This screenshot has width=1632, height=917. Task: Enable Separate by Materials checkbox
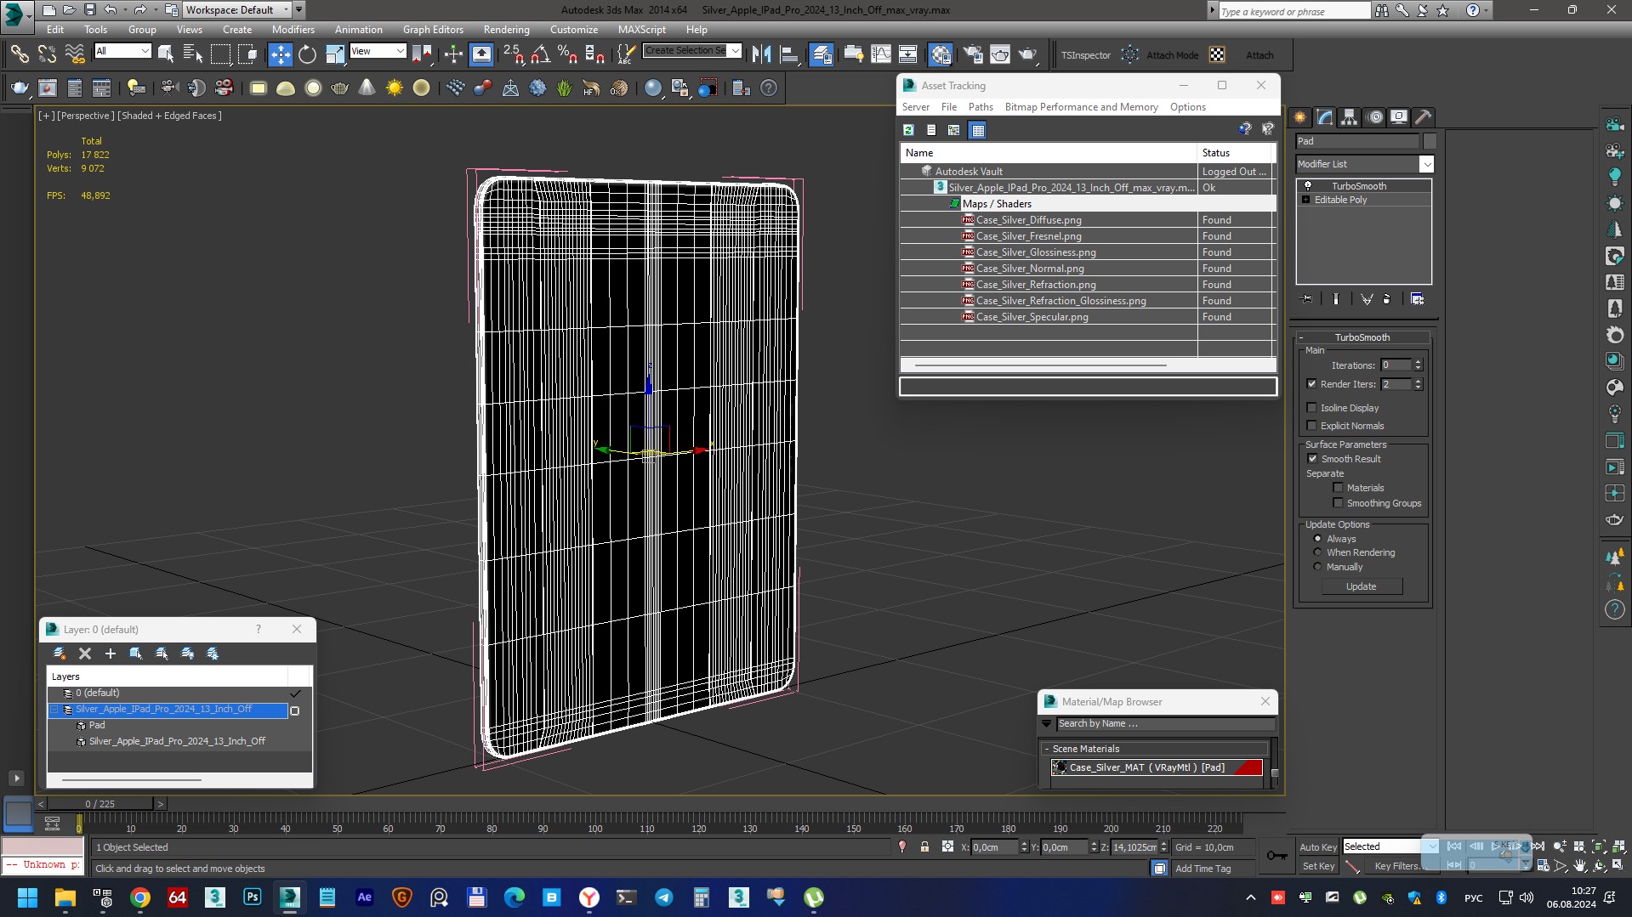[1338, 488]
